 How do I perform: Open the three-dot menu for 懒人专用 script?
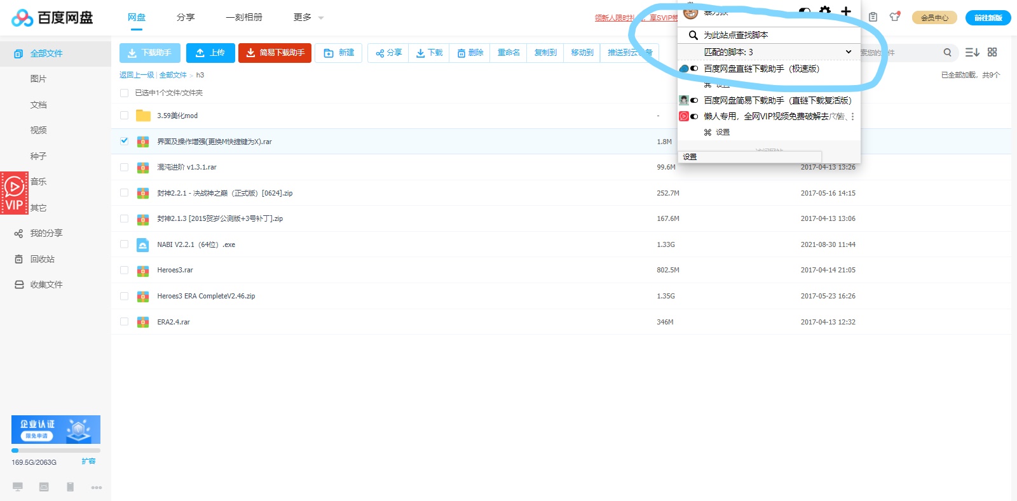852,117
